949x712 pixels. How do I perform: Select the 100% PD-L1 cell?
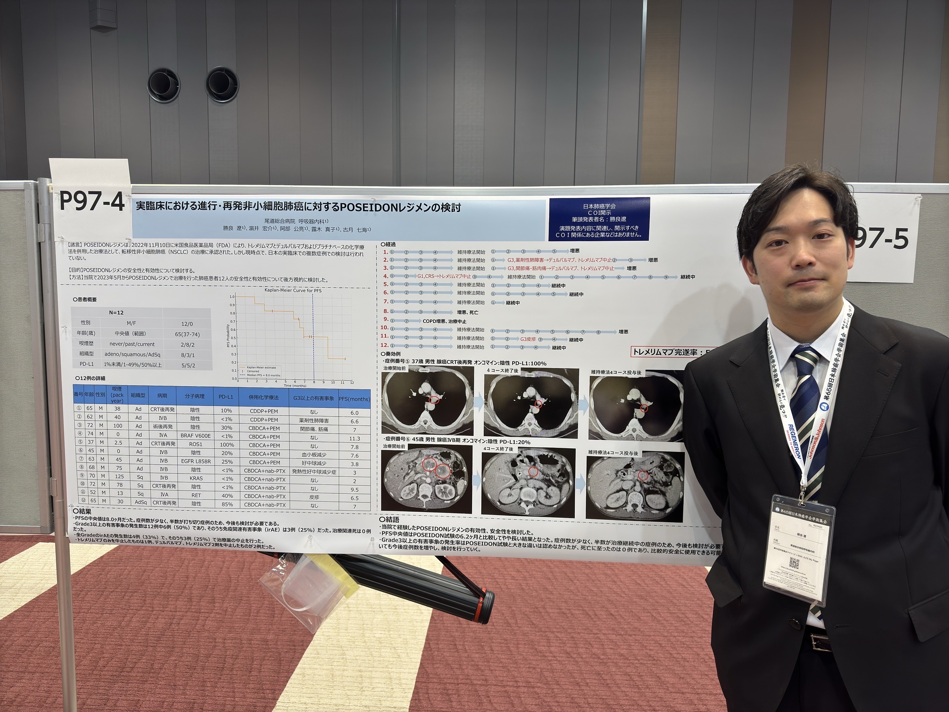tap(226, 445)
